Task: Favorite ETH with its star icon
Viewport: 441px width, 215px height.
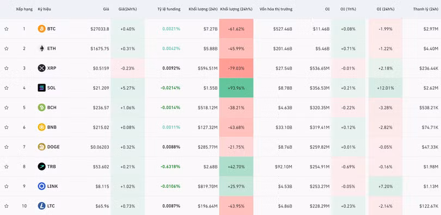Action: tap(6, 48)
